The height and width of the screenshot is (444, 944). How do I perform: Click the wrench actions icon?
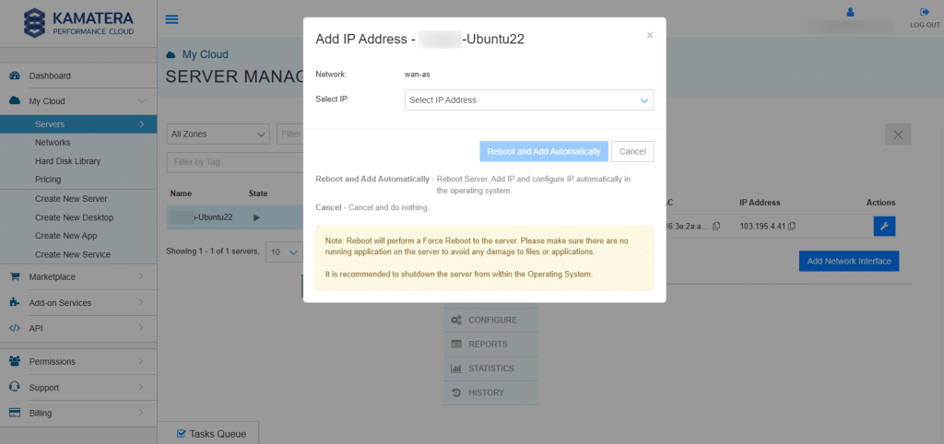[884, 226]
